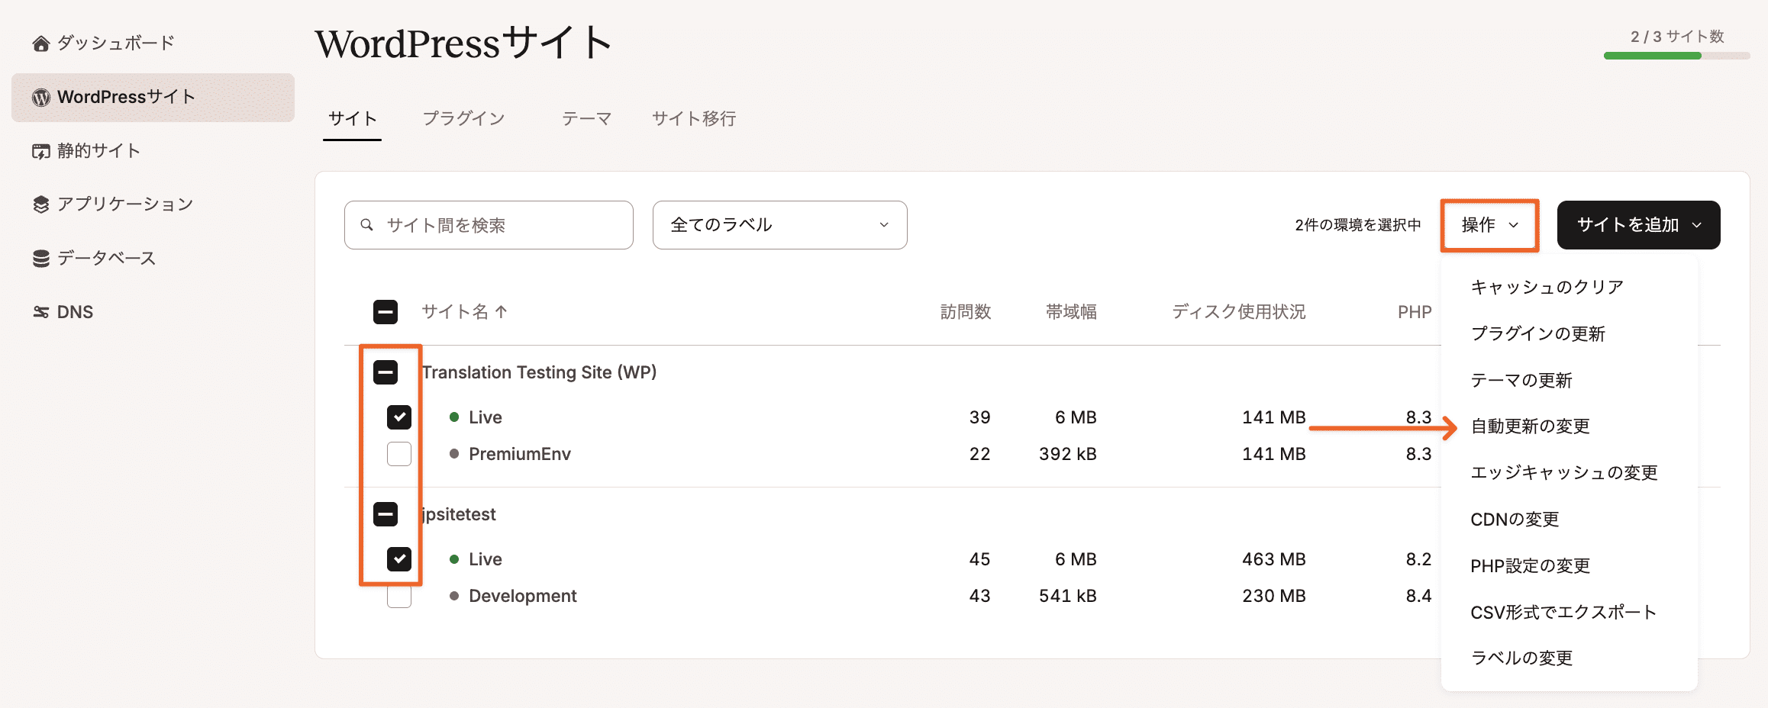Click the dashboard home icon
Image resolution: width=1768 pixels, height=708 pixels.
pyautogui.click(x=41, y=43)
